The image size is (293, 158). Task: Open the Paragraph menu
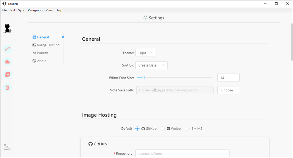(35, 10)
